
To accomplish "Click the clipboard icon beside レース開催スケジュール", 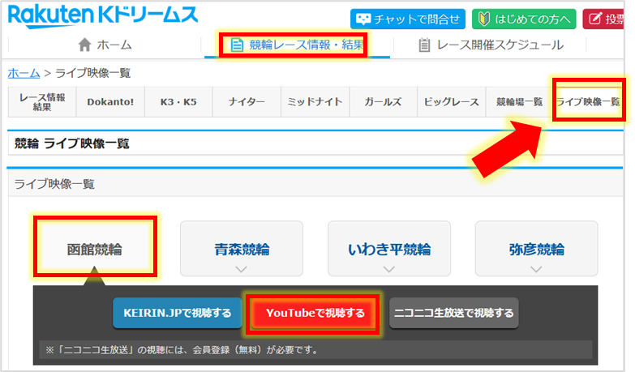I will (x=424, y=45).
